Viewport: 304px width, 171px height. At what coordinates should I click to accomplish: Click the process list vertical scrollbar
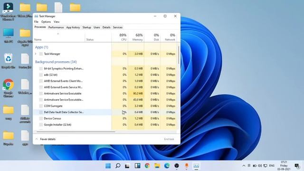click(179, 55)
